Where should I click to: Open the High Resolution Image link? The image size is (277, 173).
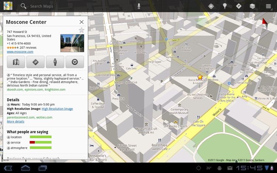coord(57,109)
